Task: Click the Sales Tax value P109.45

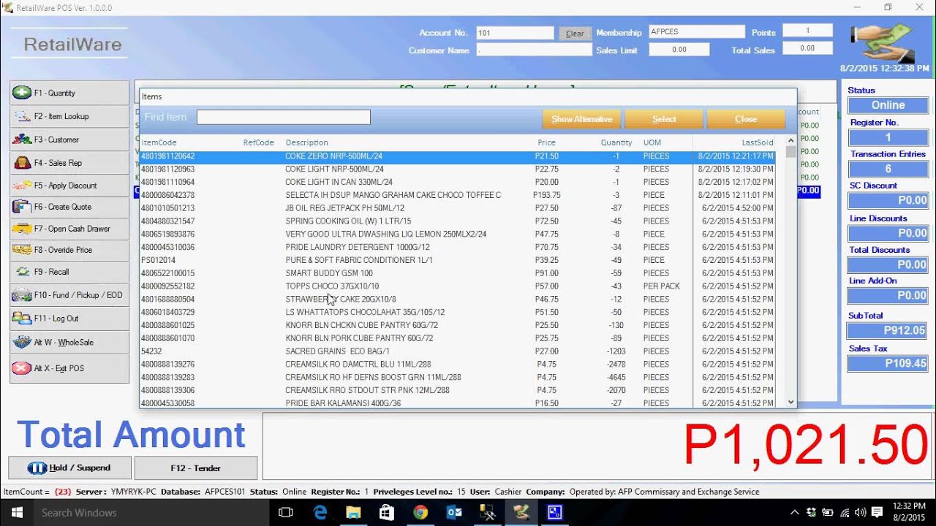Action: 888,363
